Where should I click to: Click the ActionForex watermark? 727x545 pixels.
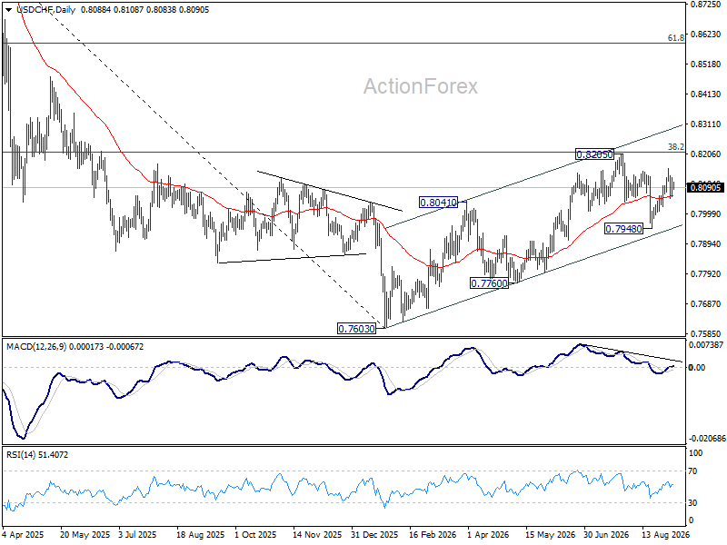(420, 86)
